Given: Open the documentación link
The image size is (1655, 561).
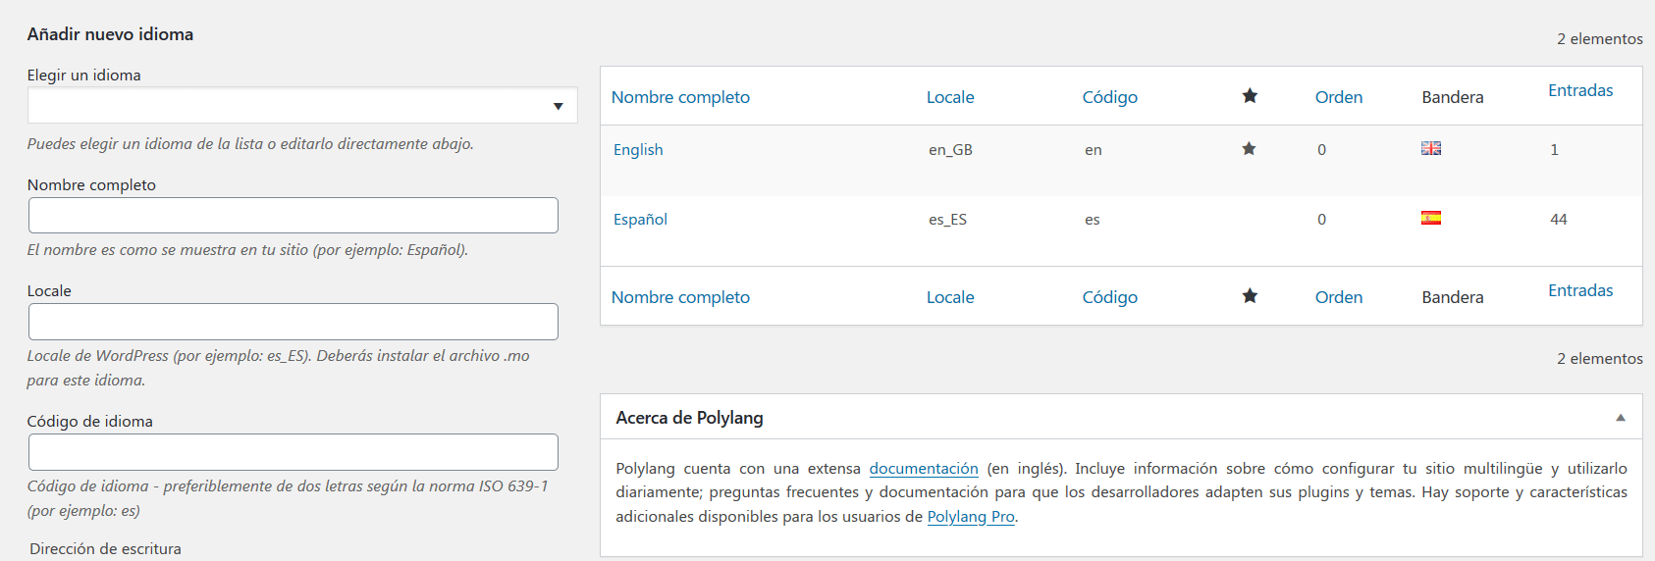Looking at the screenshot, I should (924, 469).
